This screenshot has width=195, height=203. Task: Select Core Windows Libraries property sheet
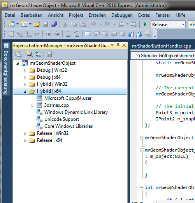(69, 126)
